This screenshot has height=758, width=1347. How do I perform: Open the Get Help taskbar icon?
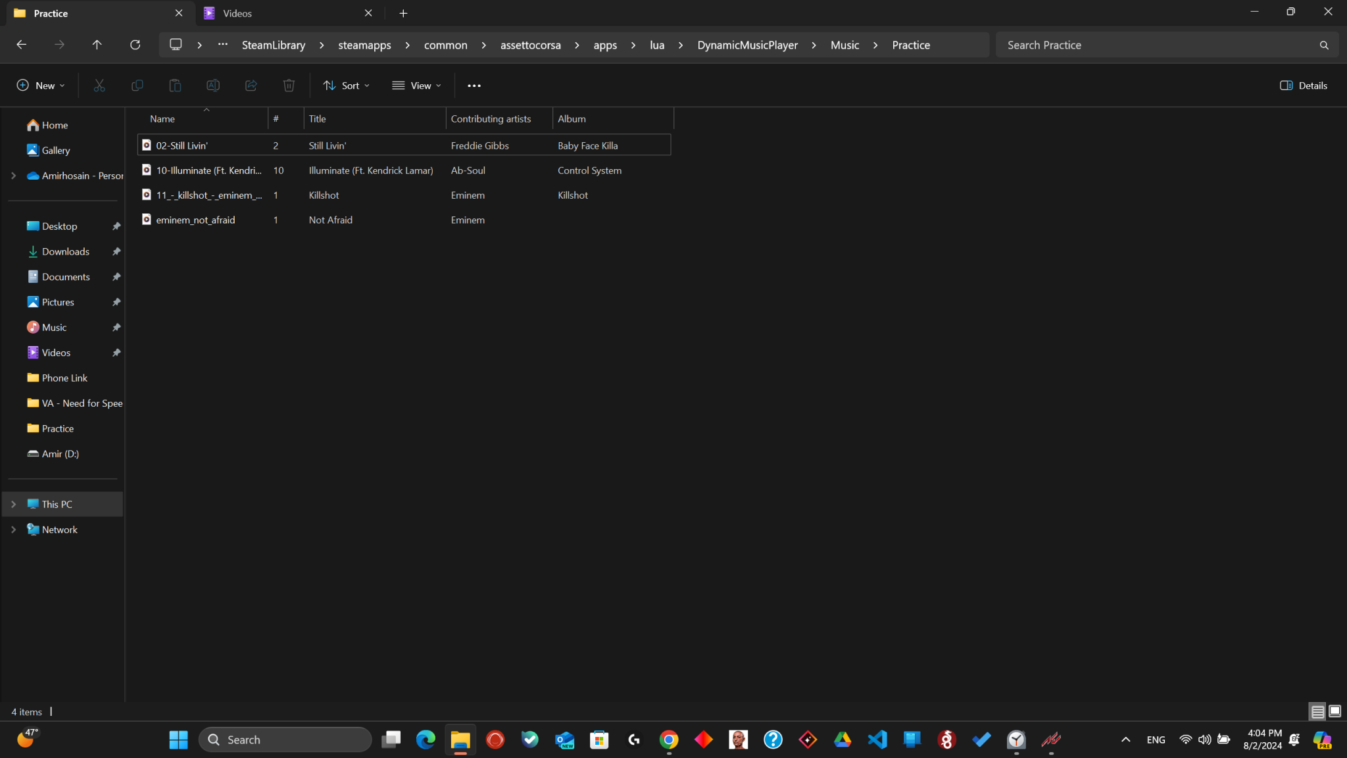point(773,740)
